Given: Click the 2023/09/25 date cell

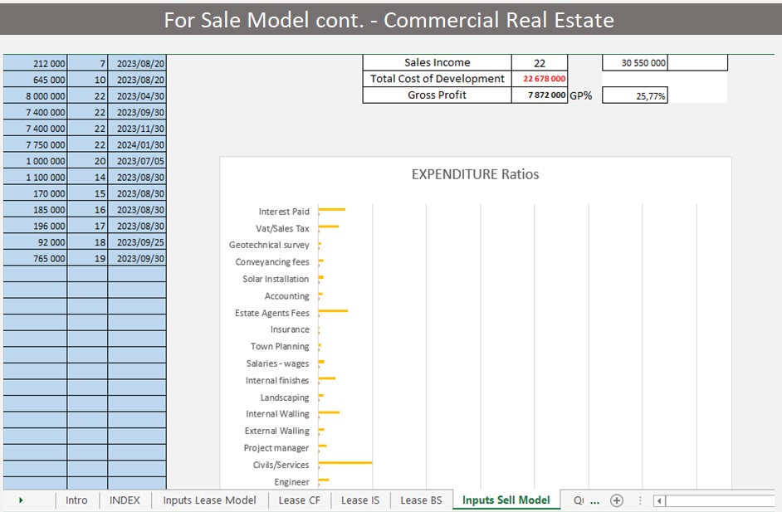Looking at the screenshot, I should [137, 242].
